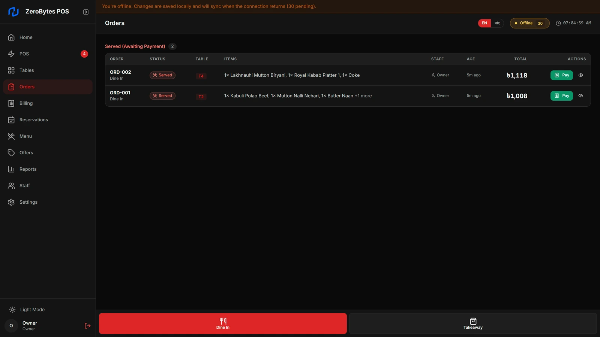The height and width of the screenshot is (337, 600).
Task: Pay for order ORD-002
Action: point(562,75)
